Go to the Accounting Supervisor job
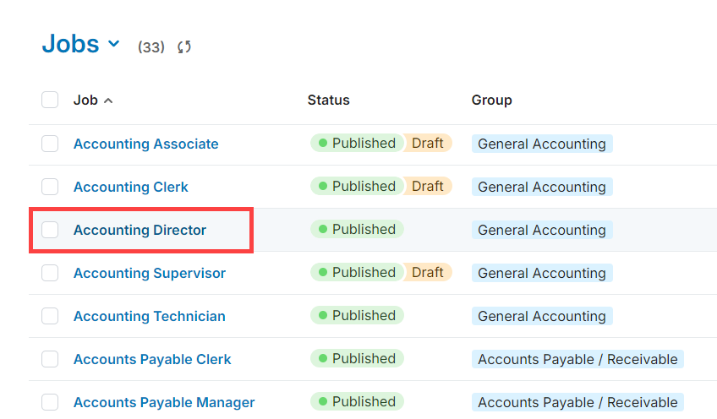This screenshot has width=717, height=419. coord(149,273)
